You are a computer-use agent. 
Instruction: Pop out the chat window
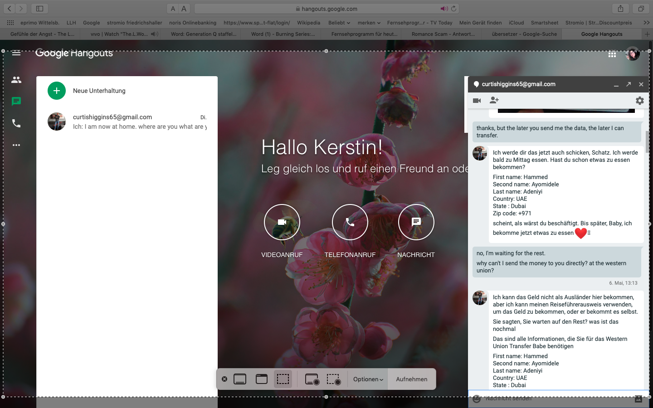(x=629, y=84)
